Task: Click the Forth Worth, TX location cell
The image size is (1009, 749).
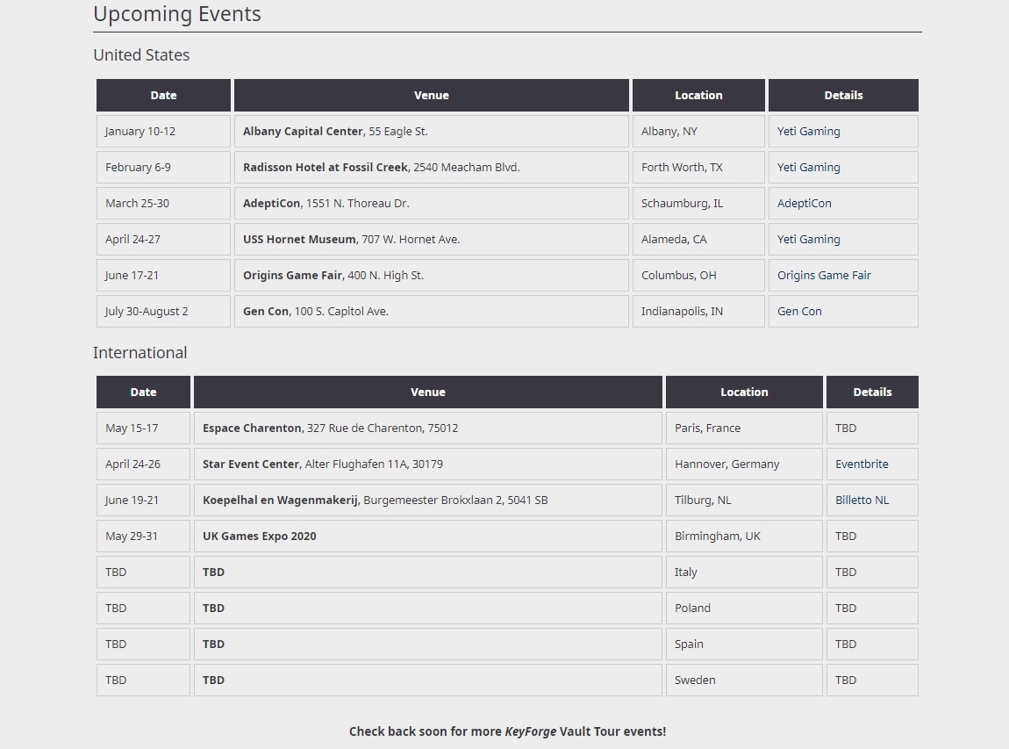Action: pos(698,168)
